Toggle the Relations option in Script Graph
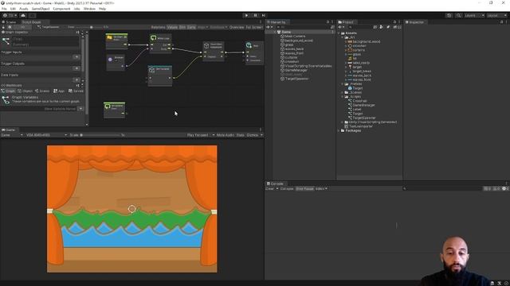Image resolution: width=510 pixels, height=286 pixels. coord(158,27)
